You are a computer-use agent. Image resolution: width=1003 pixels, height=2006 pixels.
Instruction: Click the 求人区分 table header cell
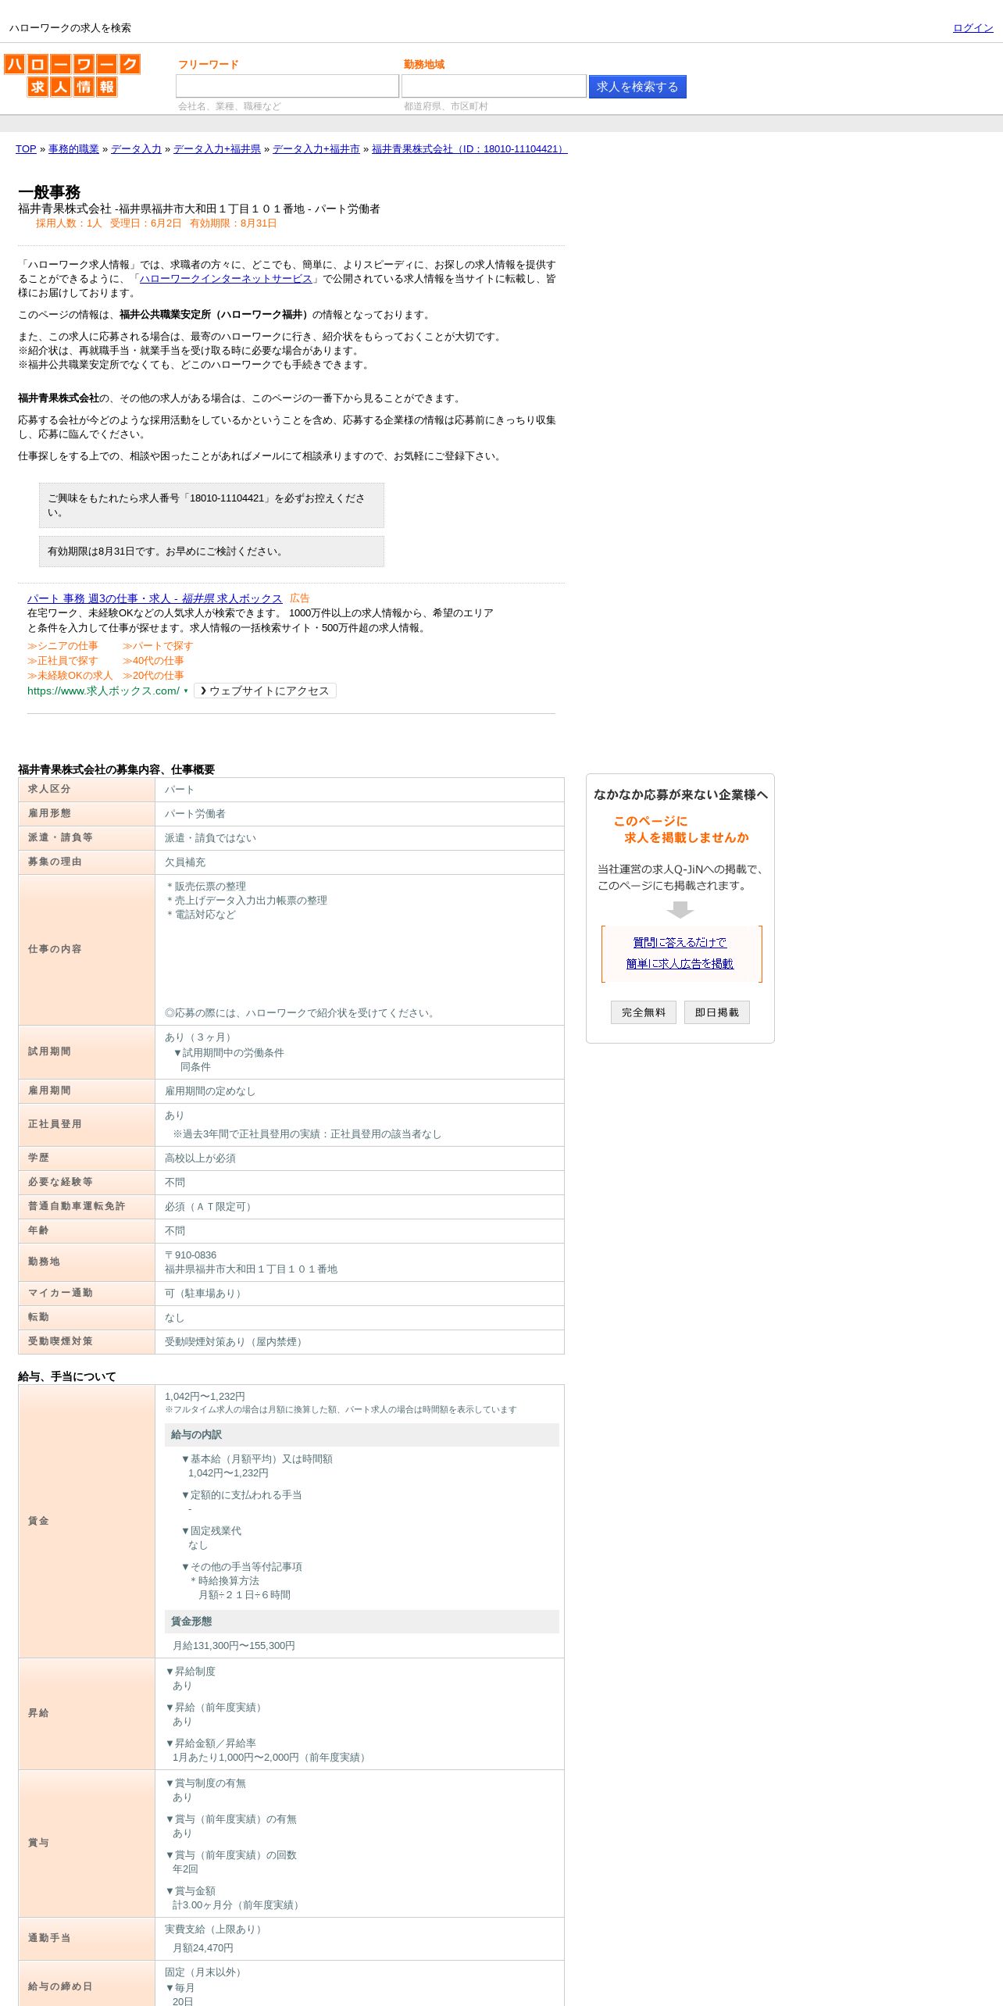coord(87,790)
